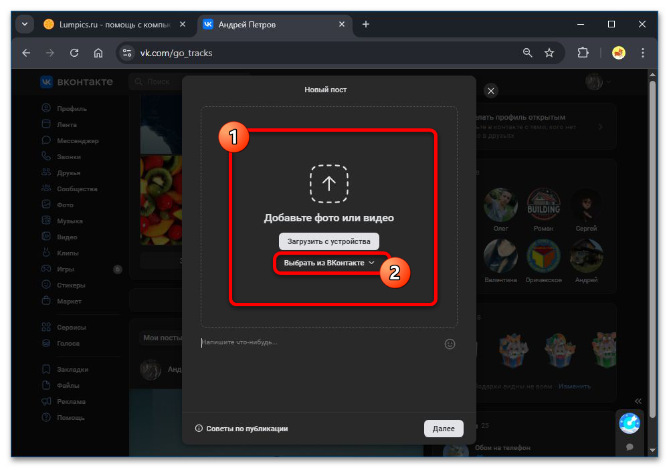This screenshot has height=468, width=669.
Task: Click the Далее button
Action: coord(444,429)
